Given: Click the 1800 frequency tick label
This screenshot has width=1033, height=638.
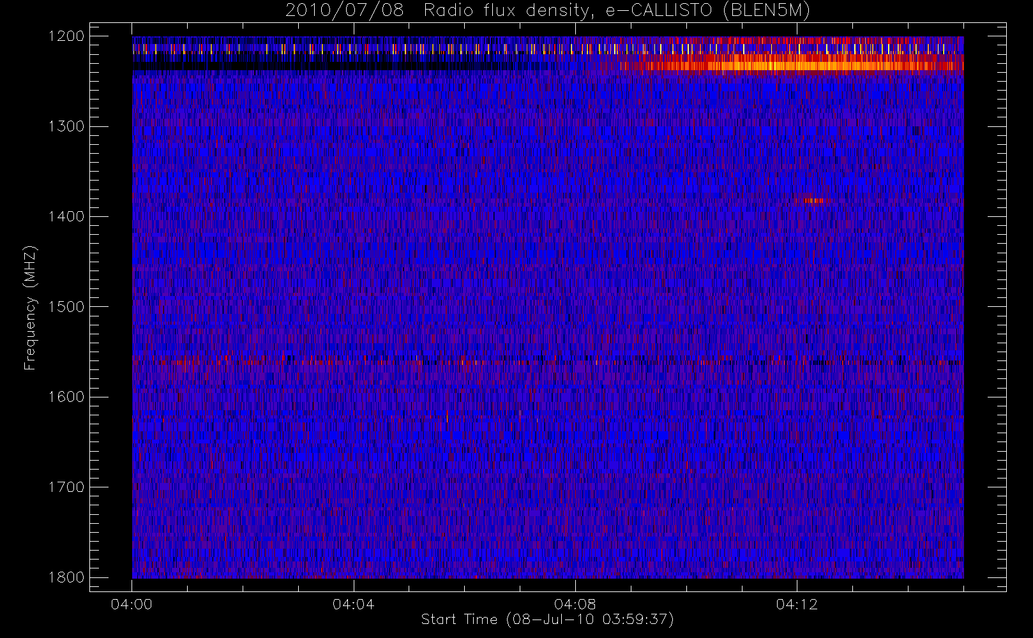Looking at the screenshot, I should 66,577.
